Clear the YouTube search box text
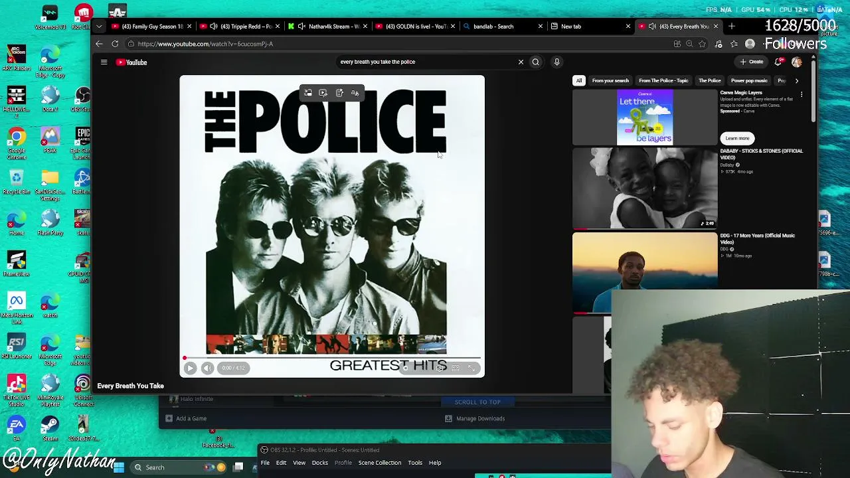Image resolution: width=850 pixels, height=478 pixels. click(521, 62)
